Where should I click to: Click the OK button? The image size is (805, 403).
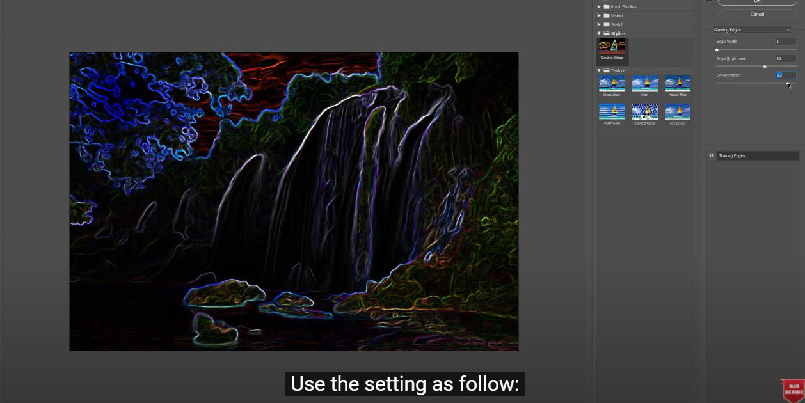757,2
